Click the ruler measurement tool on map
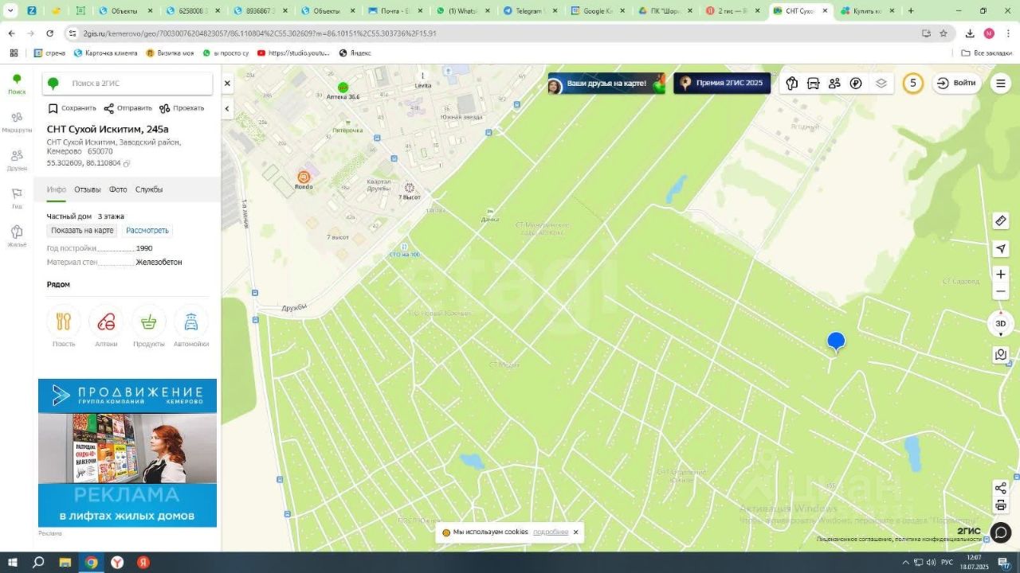Image resolution: width=1020 pixels, height=573 pixels. pos(1001,221)
